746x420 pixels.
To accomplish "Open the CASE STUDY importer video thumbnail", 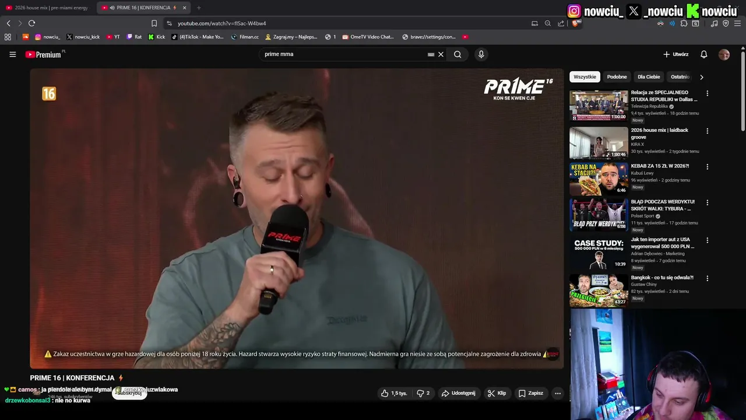I will 599,253.
